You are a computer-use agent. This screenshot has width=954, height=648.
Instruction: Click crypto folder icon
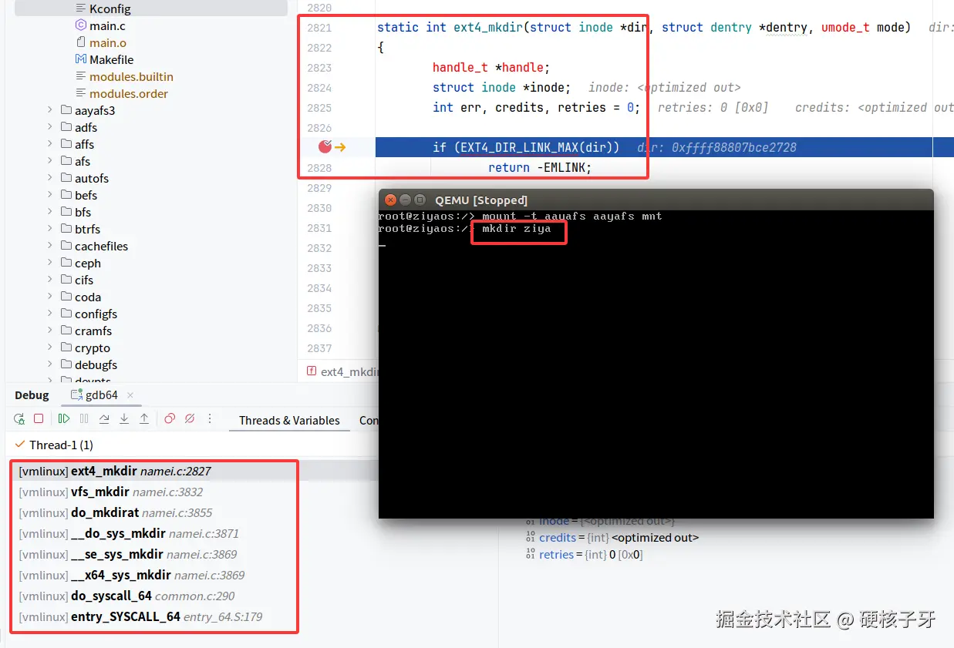click(x=66, y=348)
